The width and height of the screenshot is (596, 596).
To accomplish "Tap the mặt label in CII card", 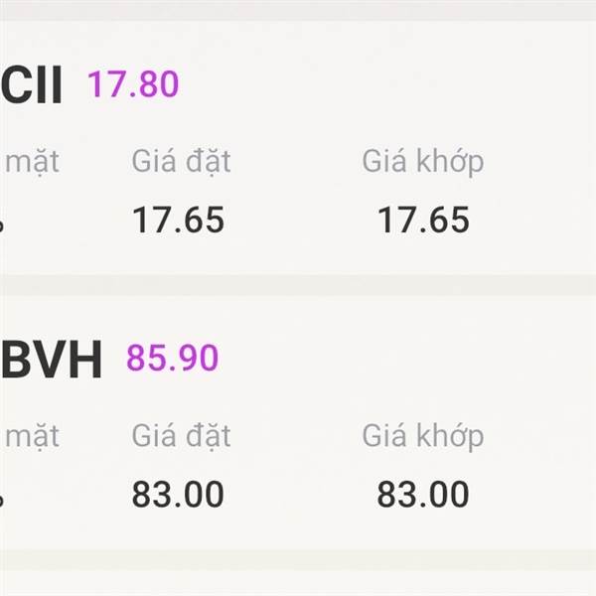I will click(x=32, y=163).
